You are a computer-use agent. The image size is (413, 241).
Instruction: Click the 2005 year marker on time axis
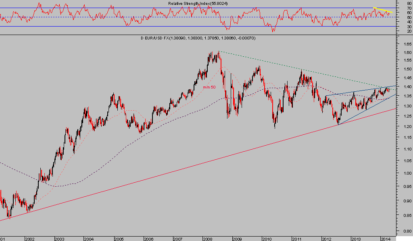[x=118, y=239]
